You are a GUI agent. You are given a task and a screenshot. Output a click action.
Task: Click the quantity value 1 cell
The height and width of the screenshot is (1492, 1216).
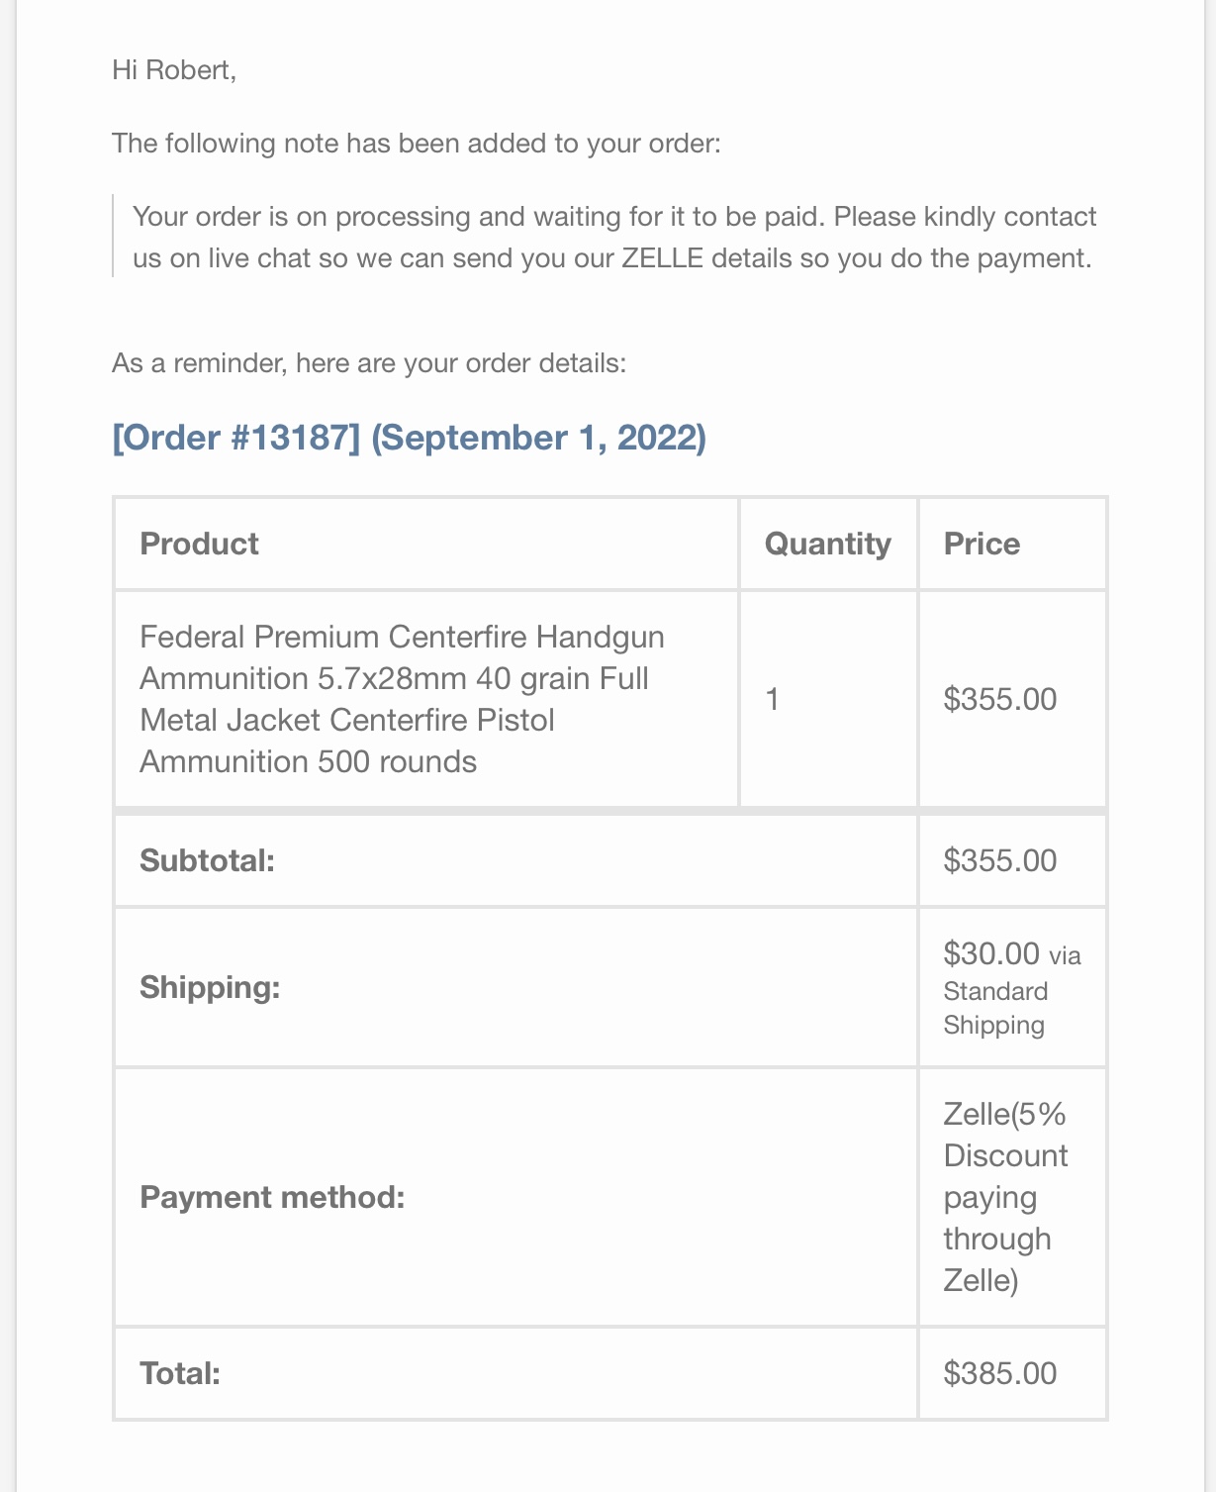[x=828, y=699]
